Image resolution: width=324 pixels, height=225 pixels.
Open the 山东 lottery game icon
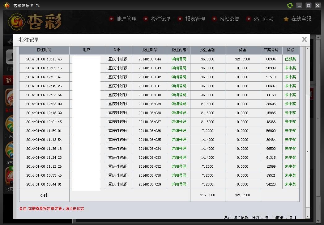(x=9, y=151)
